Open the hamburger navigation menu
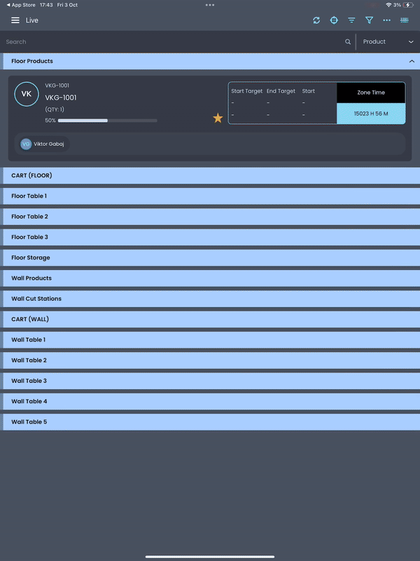The width and height of the screenshot is (420, 561). (15, 20)
